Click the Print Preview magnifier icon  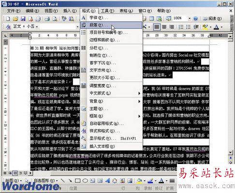[55, 19]
